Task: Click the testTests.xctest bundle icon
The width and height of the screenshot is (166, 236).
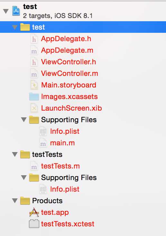Action: point(34,224)
